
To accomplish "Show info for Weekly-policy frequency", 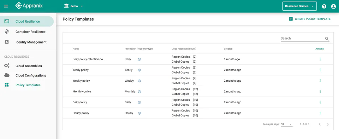I will coord(139,81).
